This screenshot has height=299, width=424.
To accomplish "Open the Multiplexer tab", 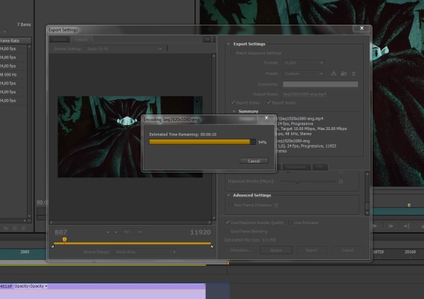I will click(x=296, y=167).
